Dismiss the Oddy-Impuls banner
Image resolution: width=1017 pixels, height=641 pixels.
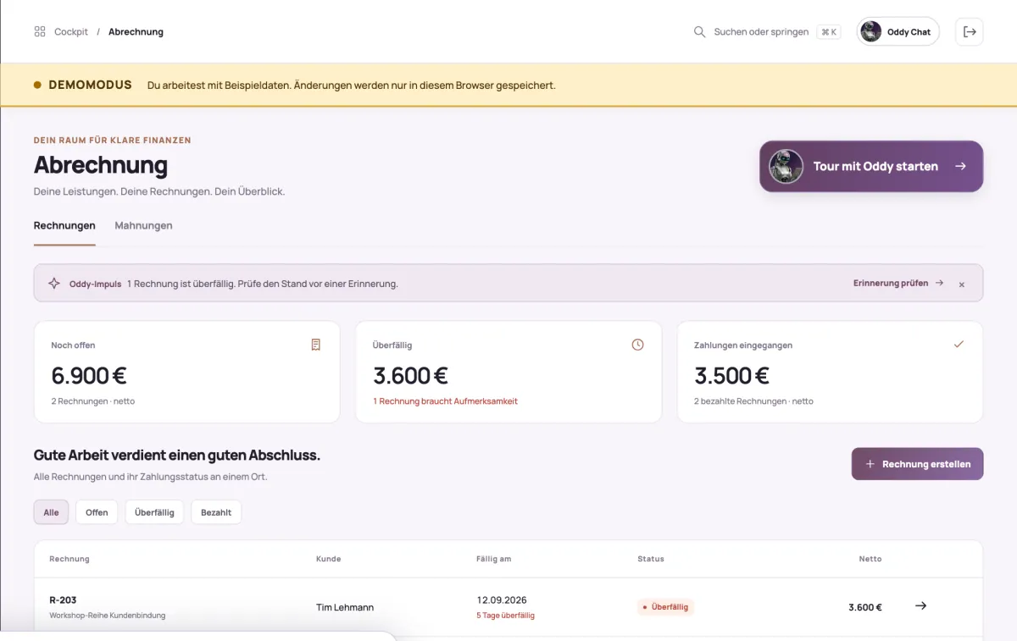click(962, 285)
